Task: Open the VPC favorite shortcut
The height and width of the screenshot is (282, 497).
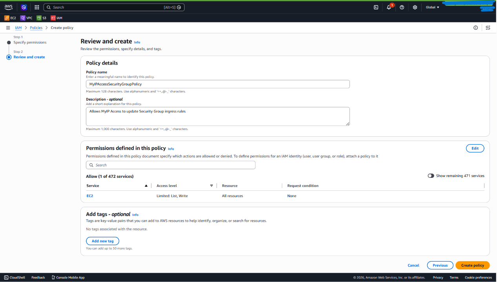Action: (26, 18)
